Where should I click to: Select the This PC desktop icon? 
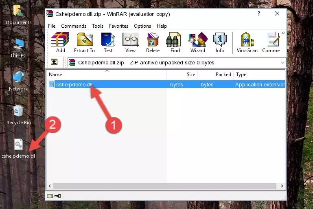pos(18,48)
